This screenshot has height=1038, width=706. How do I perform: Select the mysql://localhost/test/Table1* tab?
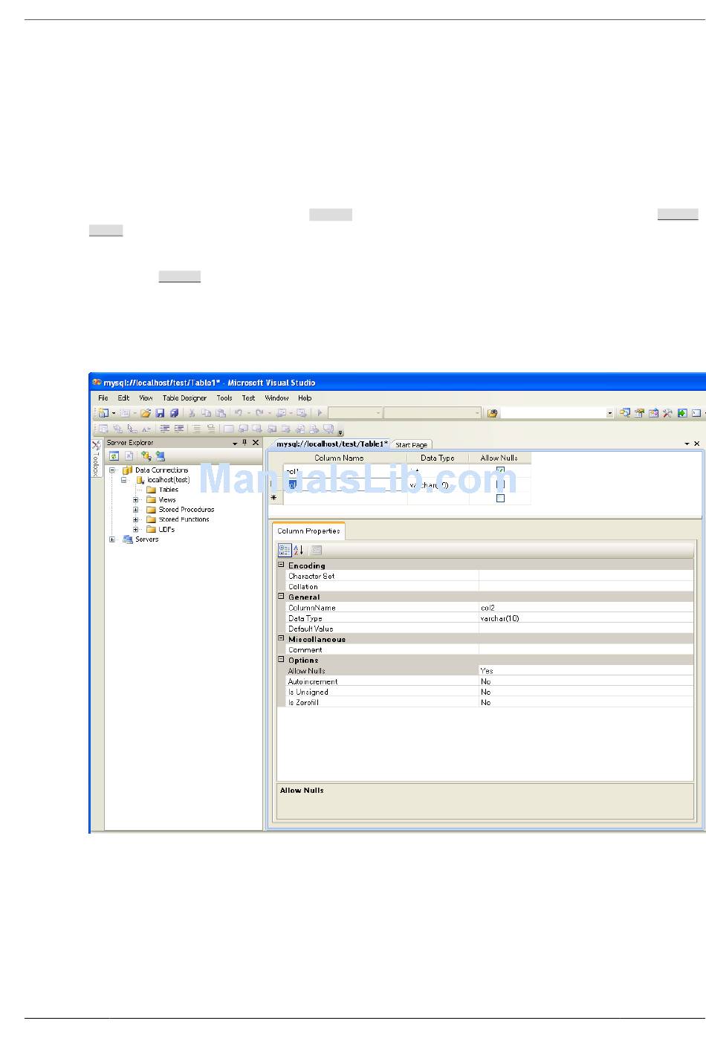332,444
